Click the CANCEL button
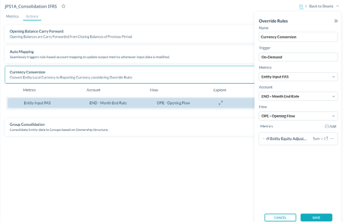344x222 pixels. pyautogui.click(x=280, y=217)
